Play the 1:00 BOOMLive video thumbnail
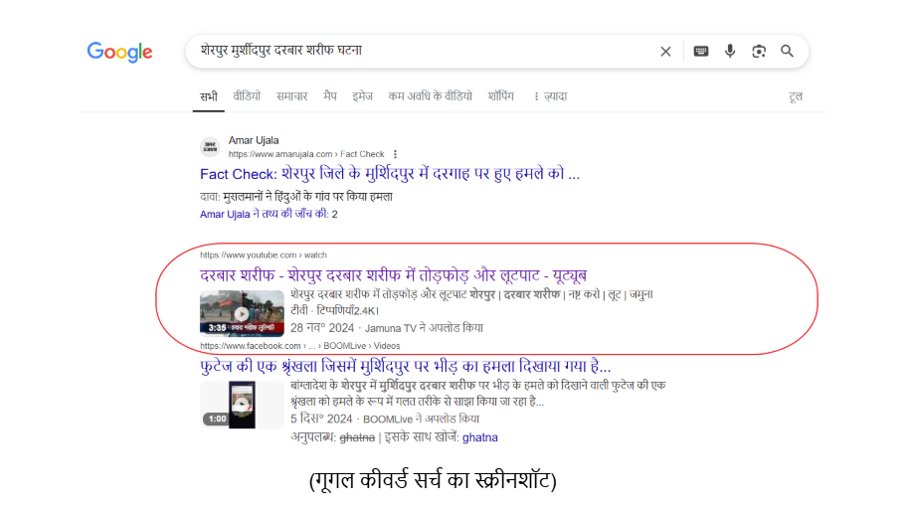 [242, 405]
